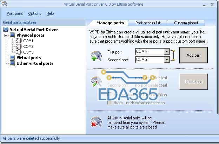Viewport: 219px width, 144px height.
Task: Click the Virtual ports computer icon
Action: tap(12, 58)
